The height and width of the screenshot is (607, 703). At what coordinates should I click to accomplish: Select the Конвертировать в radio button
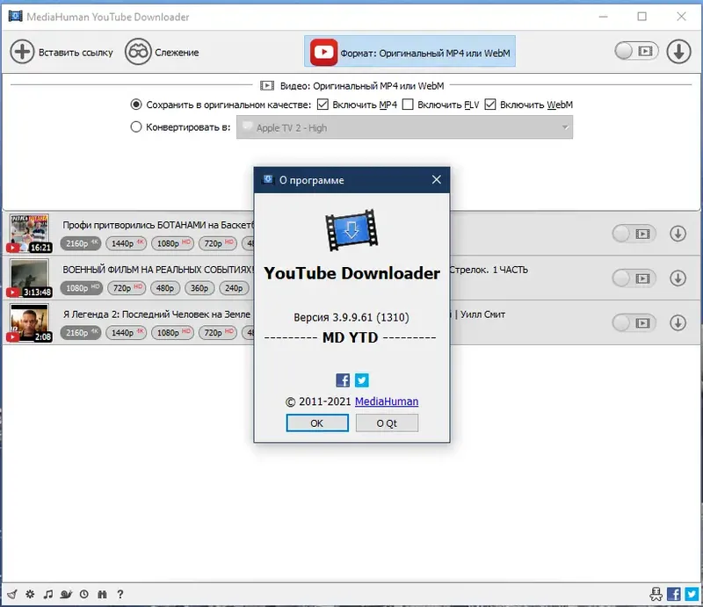click(x=136, y=126)
